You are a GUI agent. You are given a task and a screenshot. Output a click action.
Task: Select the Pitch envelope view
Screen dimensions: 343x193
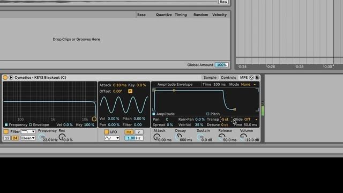213,114
